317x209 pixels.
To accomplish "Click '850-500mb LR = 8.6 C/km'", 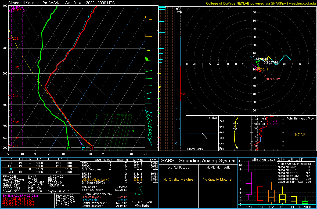I will pos(19,201).
